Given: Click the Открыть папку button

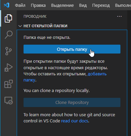Looking at the screenshot, I should click(72, 49).
